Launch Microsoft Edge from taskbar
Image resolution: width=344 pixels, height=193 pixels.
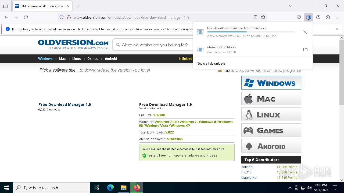110,188
